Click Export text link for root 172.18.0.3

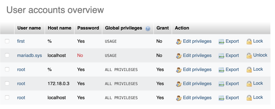point(232,84)
